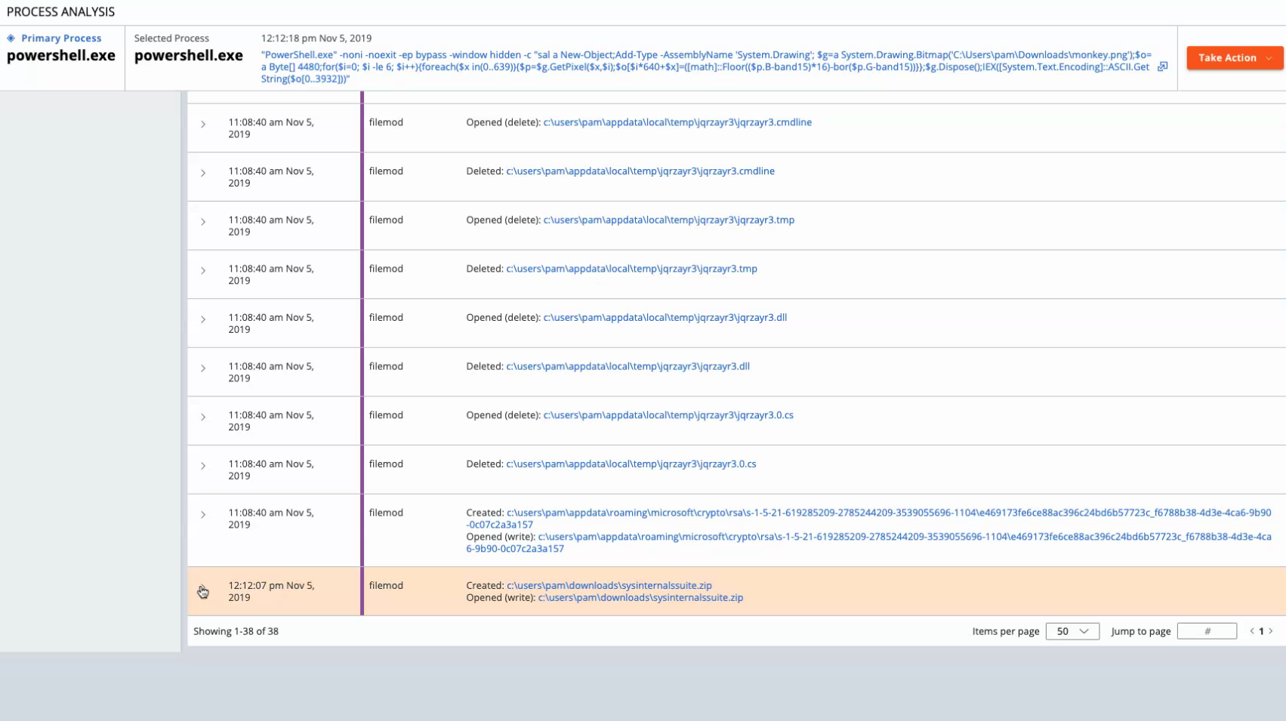Open the command line in external view icon

[x=1162, y=66]
